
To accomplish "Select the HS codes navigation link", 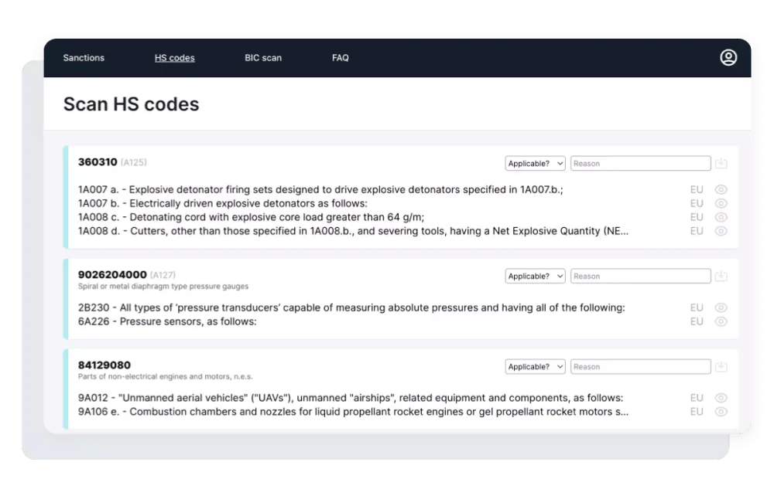I will point(175,58).
